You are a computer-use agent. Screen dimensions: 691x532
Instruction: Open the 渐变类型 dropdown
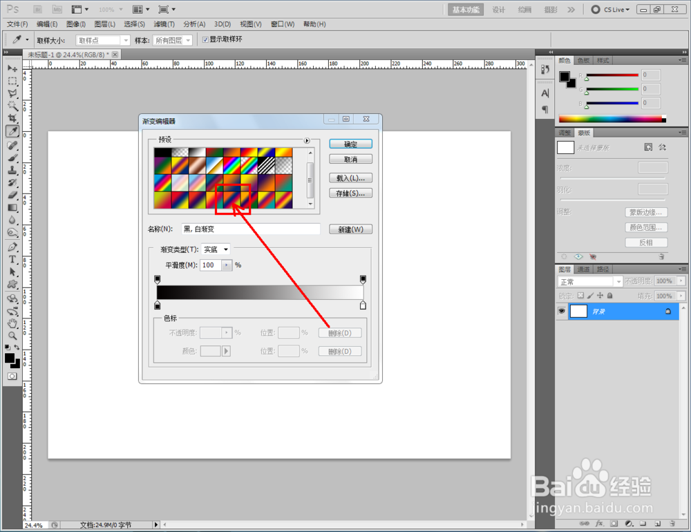click(216, 249)
